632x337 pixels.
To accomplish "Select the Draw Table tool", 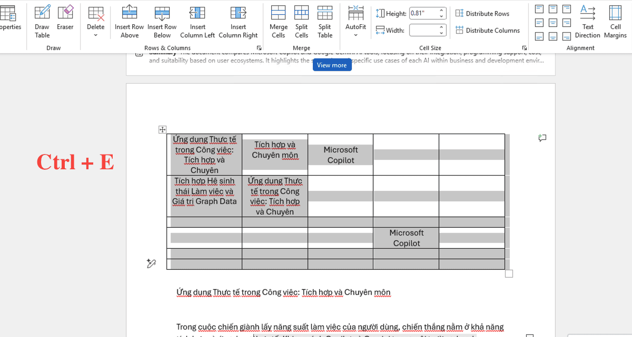I will [42, 22].
